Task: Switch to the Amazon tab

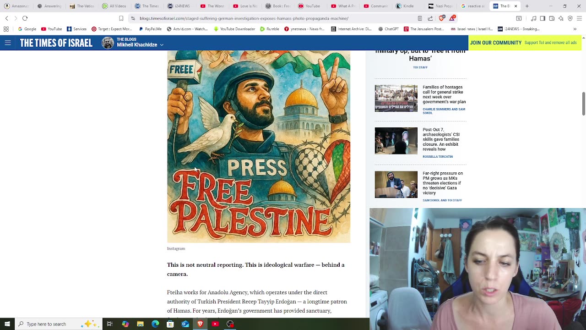Action: (17, 6)
